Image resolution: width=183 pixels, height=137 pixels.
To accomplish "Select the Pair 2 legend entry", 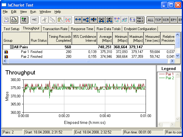I will click(x=167, y=78).
